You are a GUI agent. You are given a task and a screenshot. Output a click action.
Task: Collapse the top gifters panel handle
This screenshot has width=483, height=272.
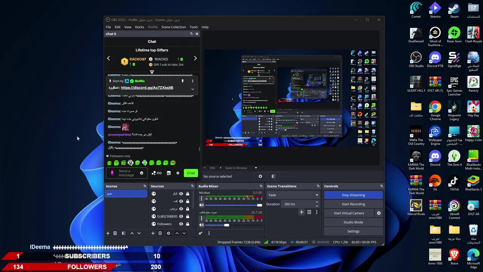click(x=152, y=71)
